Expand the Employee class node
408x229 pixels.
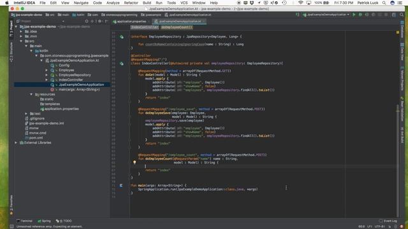tap(47, 70)
